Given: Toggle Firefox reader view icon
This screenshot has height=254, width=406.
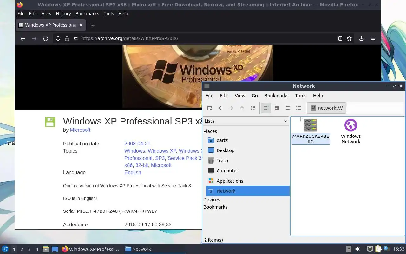Looking at the screenshot, I should point(340,38).
